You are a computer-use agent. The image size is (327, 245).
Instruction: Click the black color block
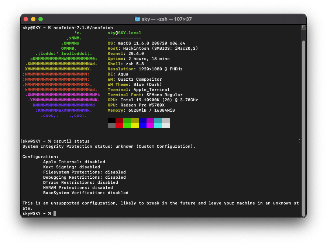click(x=111, y=120)
